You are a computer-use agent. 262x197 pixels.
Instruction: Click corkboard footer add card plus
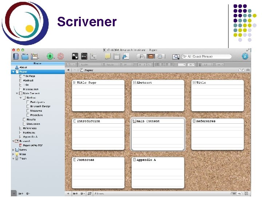pyautogui.click(x=68, y=194)
